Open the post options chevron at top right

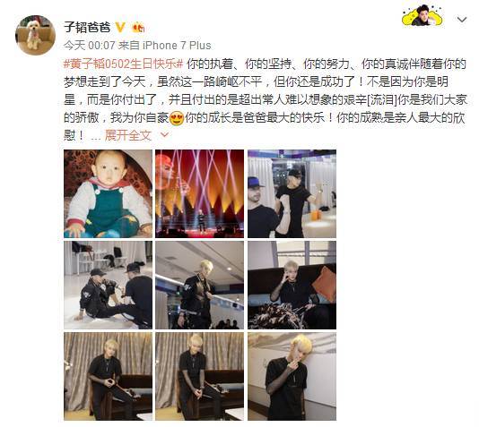(x=462, y=20)
